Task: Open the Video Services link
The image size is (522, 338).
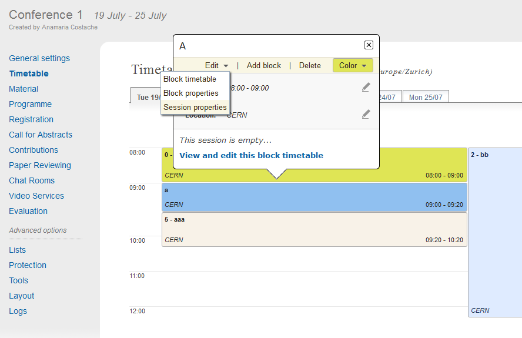Action: tap(36, 196)
